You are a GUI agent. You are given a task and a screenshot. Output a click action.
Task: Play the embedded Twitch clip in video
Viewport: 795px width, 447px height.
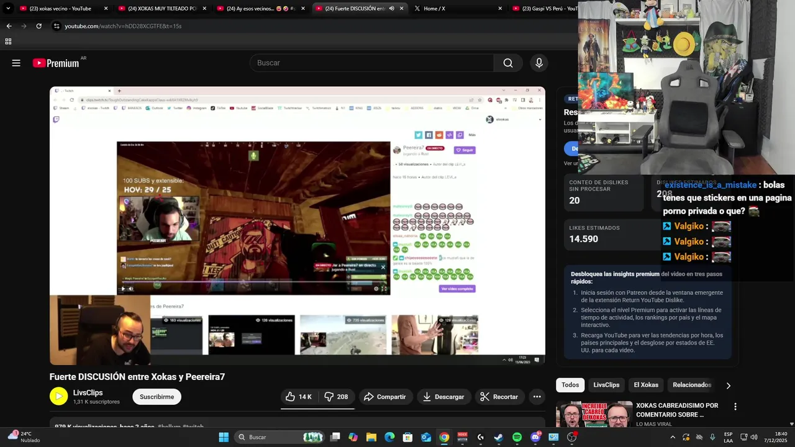pyautogui.click(x=123, y=288)
